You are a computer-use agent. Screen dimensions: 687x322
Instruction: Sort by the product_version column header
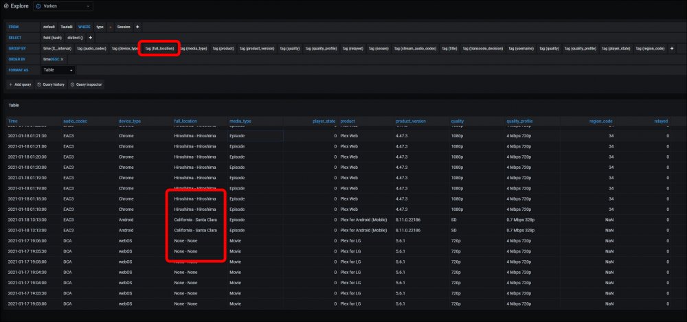pos(411,121)
